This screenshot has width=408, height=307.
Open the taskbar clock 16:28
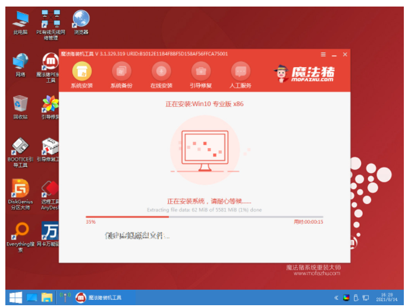(387, 297)
